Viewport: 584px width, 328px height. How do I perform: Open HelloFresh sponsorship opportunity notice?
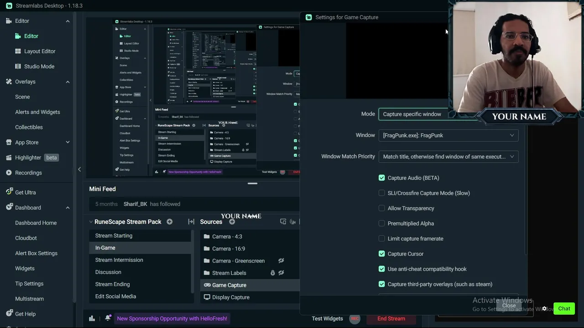pyautogui.click(x=172, y=318)
